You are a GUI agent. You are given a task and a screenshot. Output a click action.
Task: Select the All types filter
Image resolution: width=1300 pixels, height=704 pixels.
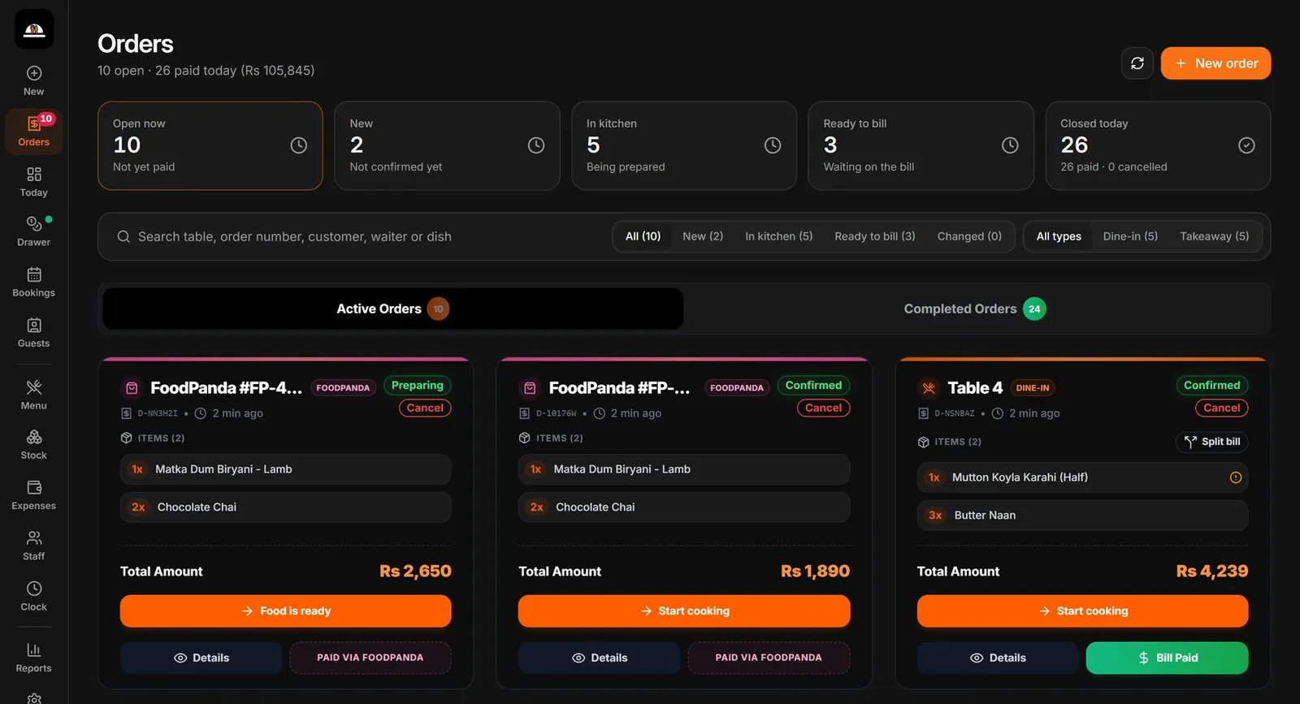click(1059, 236)
